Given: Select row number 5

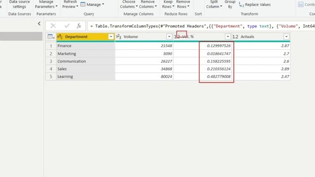Looking at the screenshot, I should [x=51, y=77].
